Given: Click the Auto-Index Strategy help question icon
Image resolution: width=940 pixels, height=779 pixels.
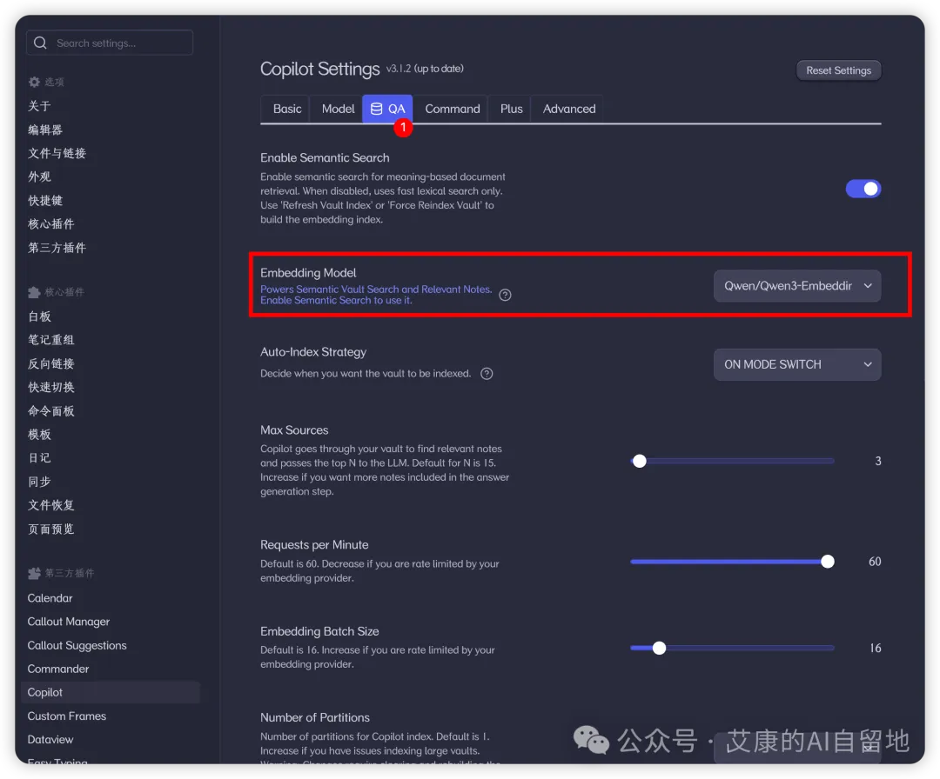Looking at the screenshot, I should point(487,374).
